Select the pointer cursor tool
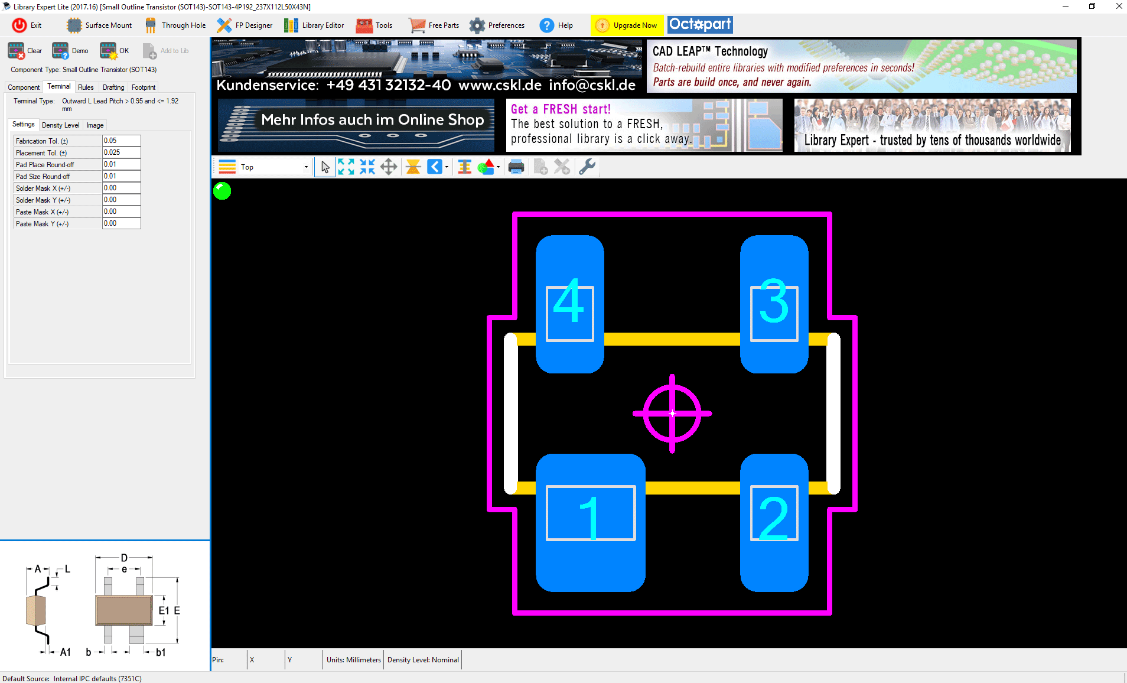This screenshot has width=1127, height=683. tap(325, 167)
